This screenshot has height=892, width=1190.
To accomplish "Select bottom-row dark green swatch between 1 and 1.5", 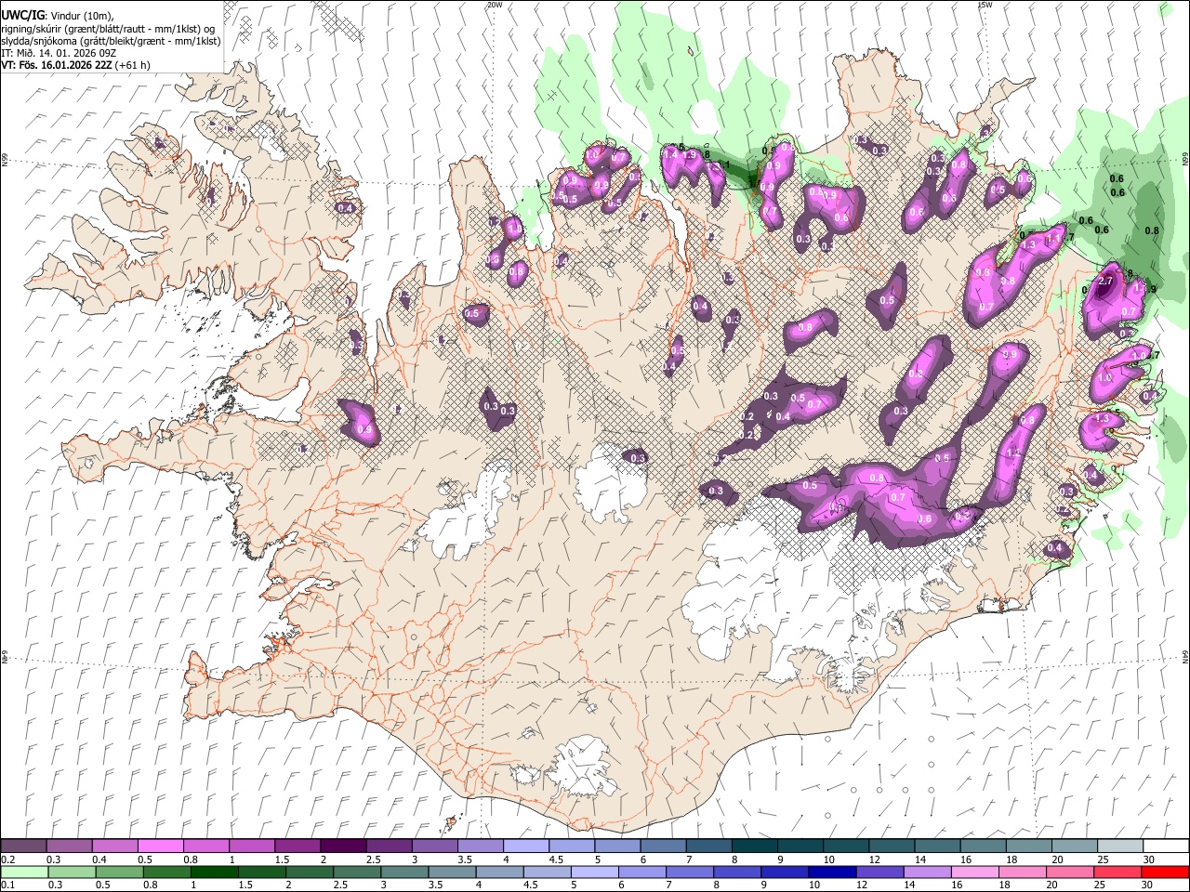I will click(213, 872).
